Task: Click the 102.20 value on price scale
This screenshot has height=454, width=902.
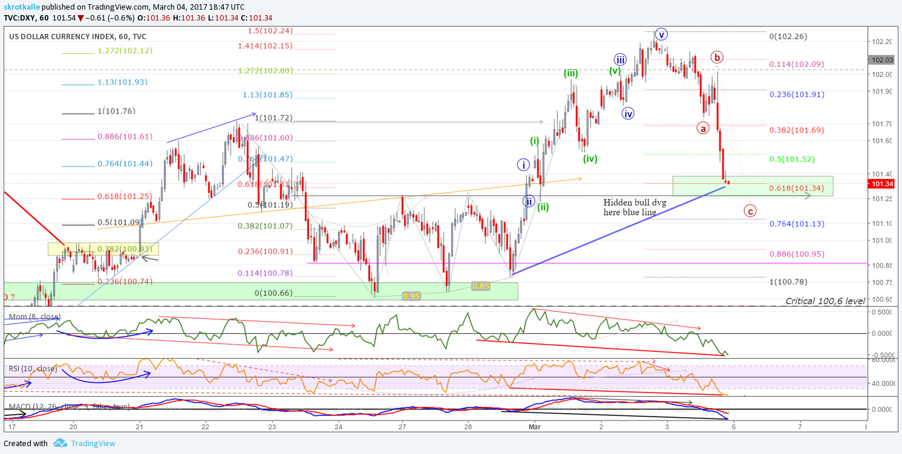Action: tap(882, 42)
